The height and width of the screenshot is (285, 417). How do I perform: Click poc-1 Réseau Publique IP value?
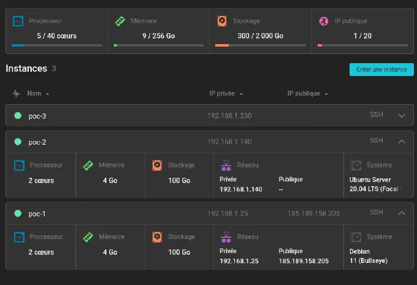[304, 261]
